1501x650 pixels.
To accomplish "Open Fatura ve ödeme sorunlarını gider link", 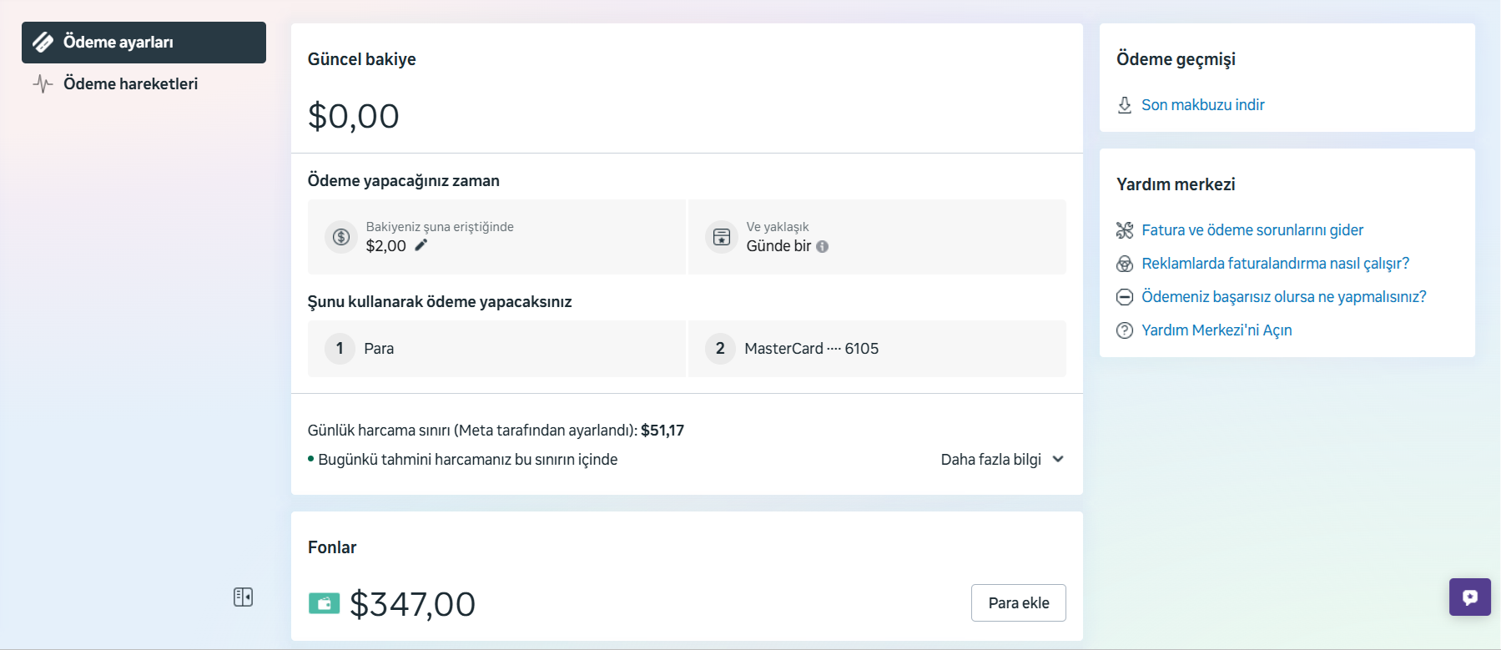I will pos(1252,230).
